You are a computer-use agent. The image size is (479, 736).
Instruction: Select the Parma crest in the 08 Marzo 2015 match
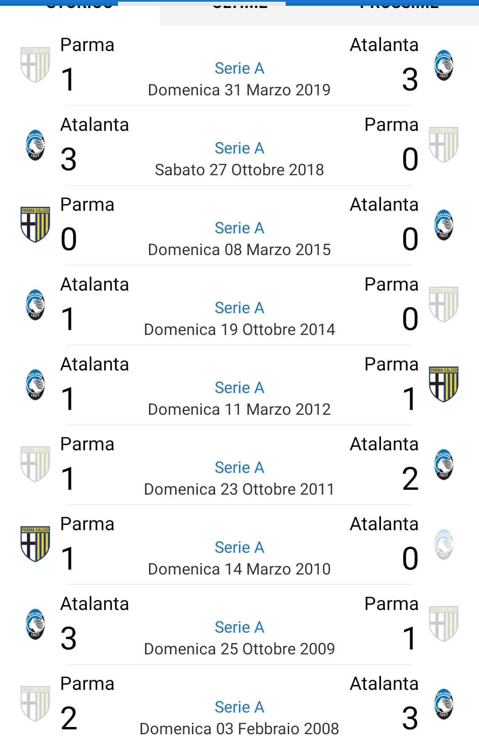(35, 224)
